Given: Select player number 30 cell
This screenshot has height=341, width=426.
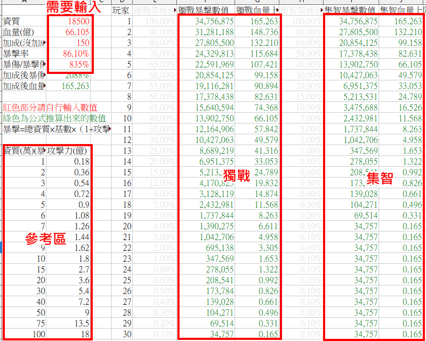Looking at the screenshot, I should pos(126,334).
